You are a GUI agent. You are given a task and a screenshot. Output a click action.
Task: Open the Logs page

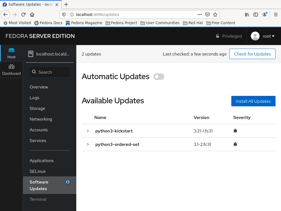click(x=34, y=98)
